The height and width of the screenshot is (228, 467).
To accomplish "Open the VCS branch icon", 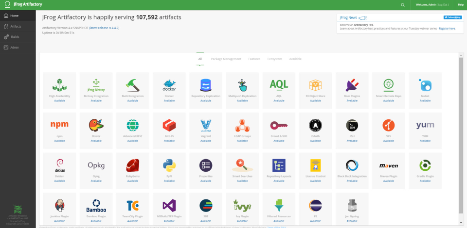I will click(388, 125).
